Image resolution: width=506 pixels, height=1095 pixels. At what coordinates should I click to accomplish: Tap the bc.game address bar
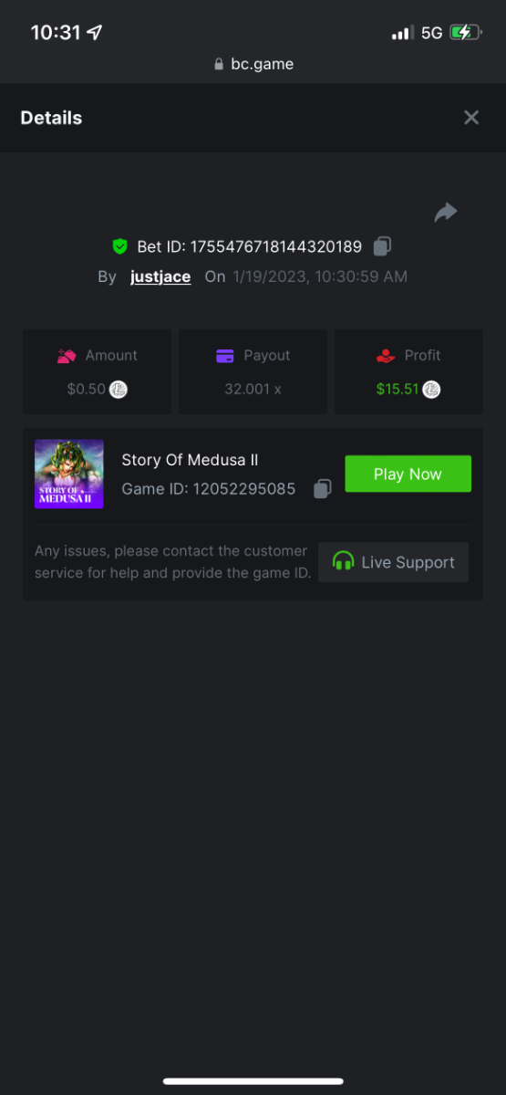pyautogui.click(x=253, y=64)
